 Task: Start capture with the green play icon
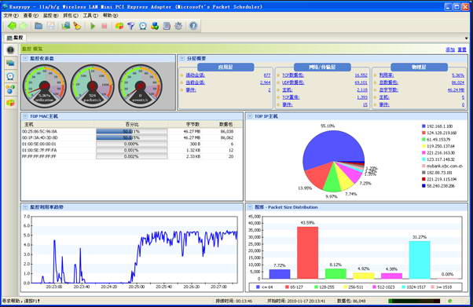tap(93, 26)
